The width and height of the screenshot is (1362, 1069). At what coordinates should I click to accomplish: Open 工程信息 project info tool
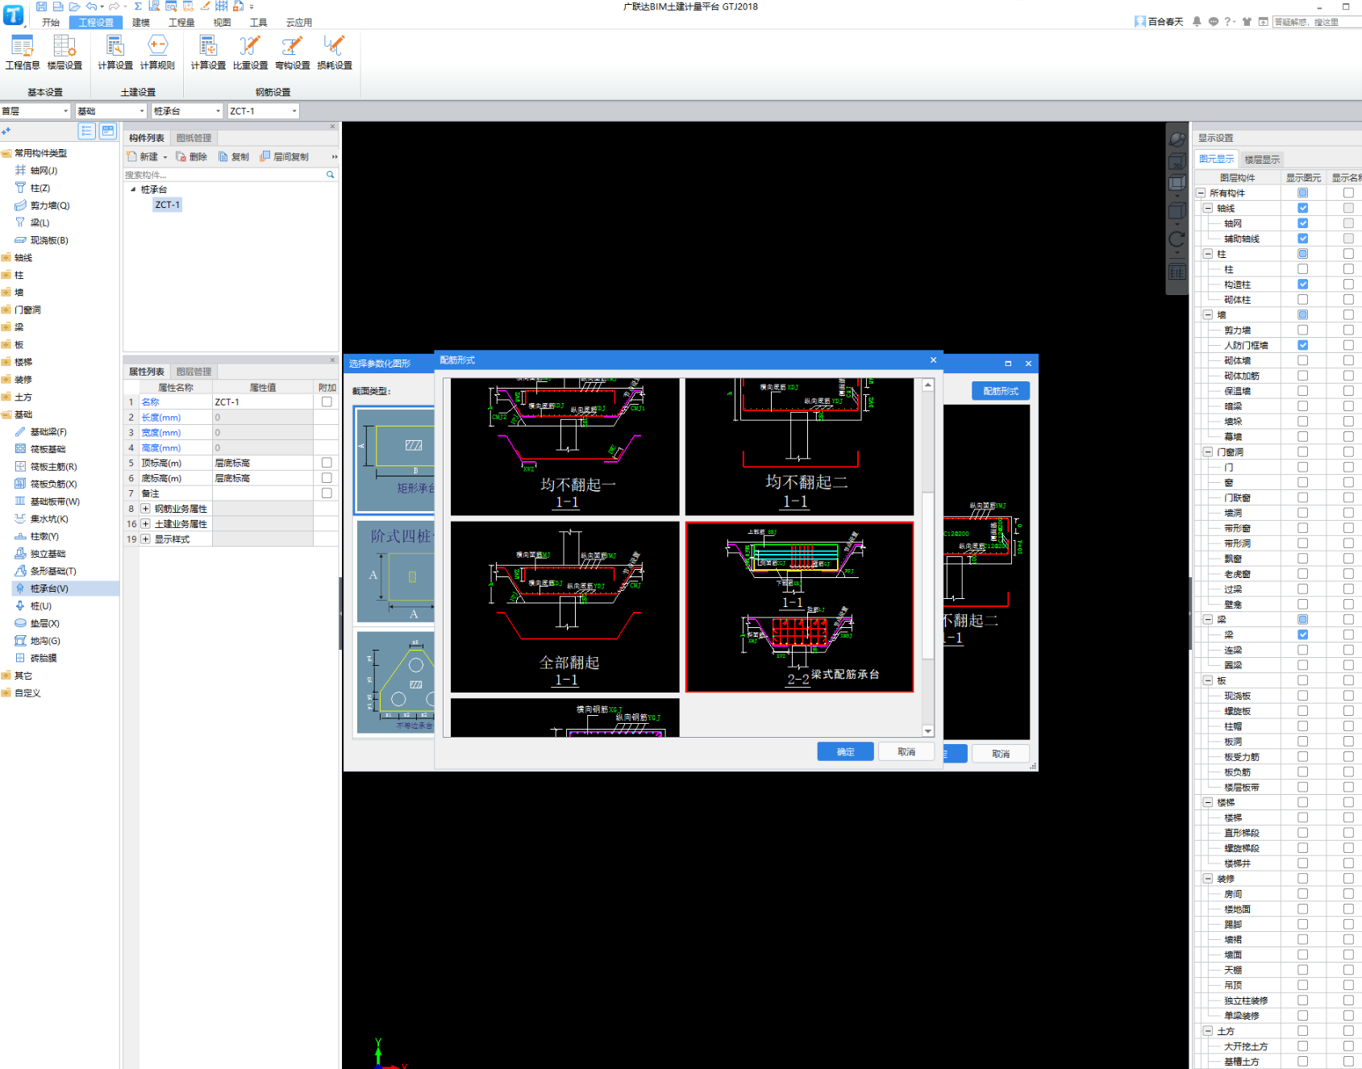coord(23,52)
